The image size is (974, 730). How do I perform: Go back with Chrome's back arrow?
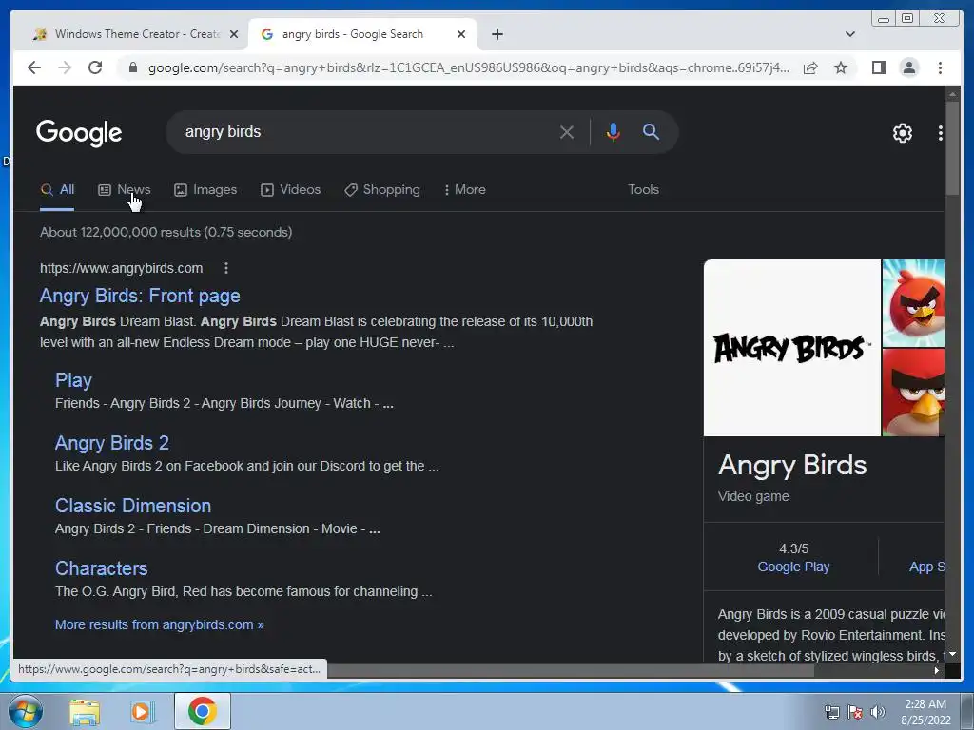coord(34,67)
